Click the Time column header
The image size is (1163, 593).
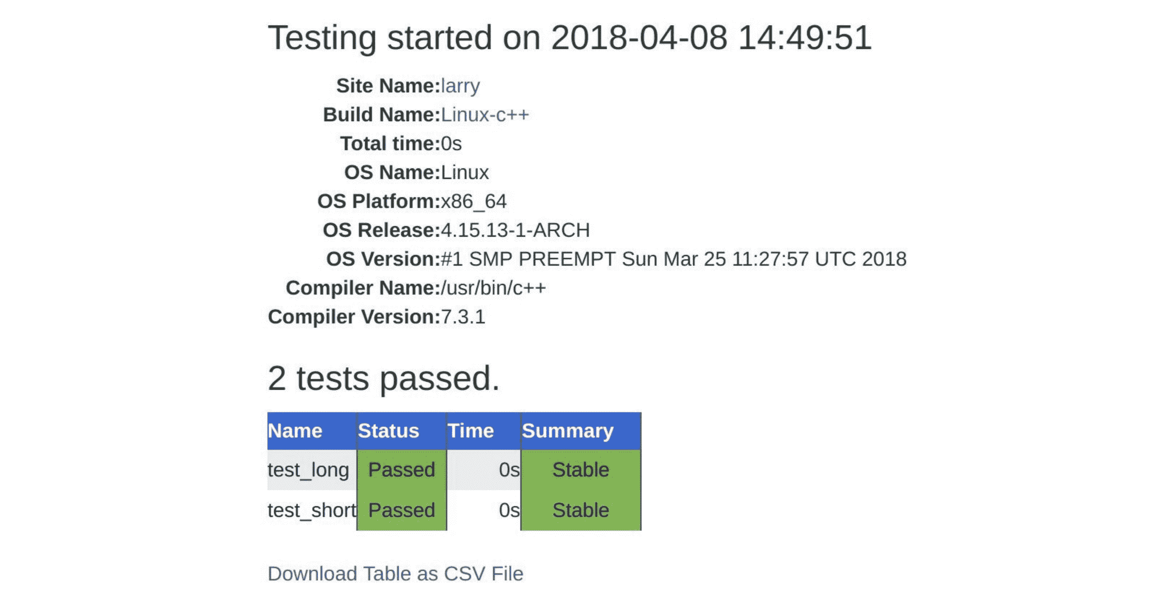click(x=471, y=431)
